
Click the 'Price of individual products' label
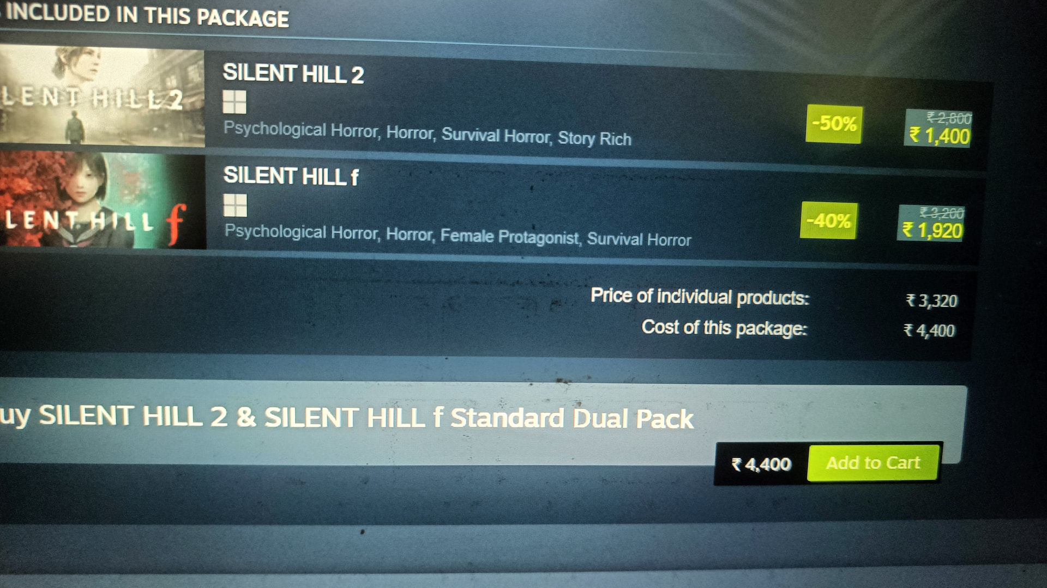[700, 297]
